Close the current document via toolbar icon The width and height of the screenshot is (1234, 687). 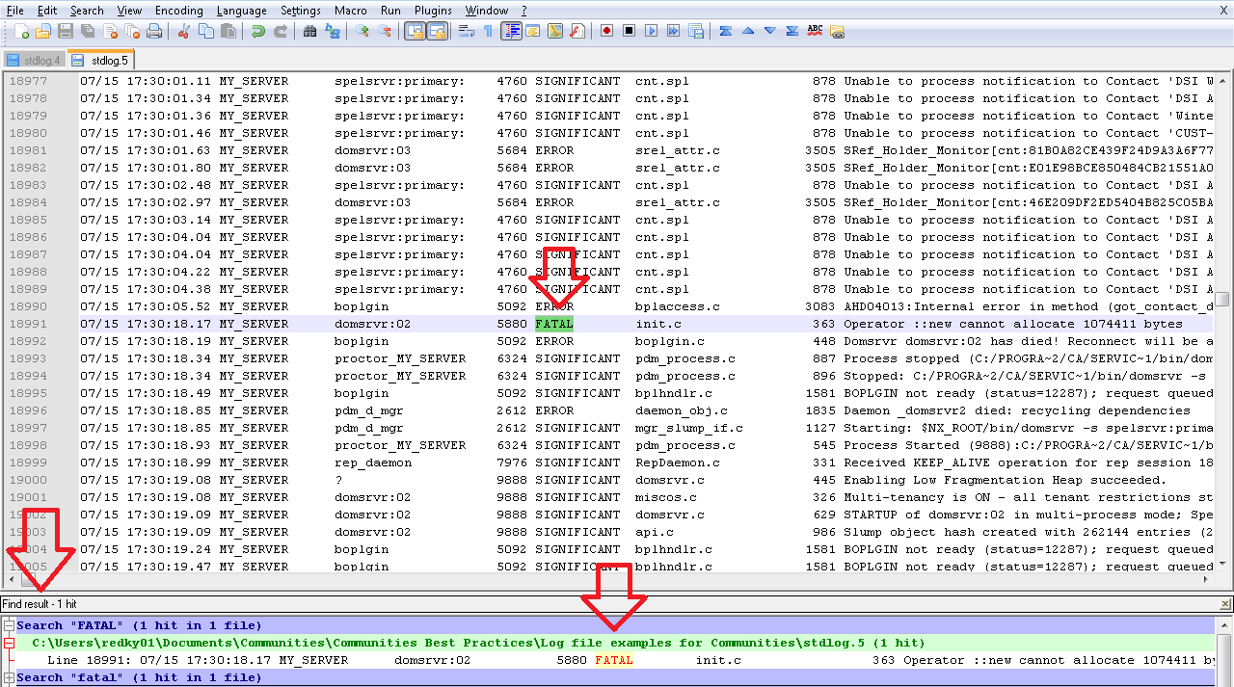point(110,31)
